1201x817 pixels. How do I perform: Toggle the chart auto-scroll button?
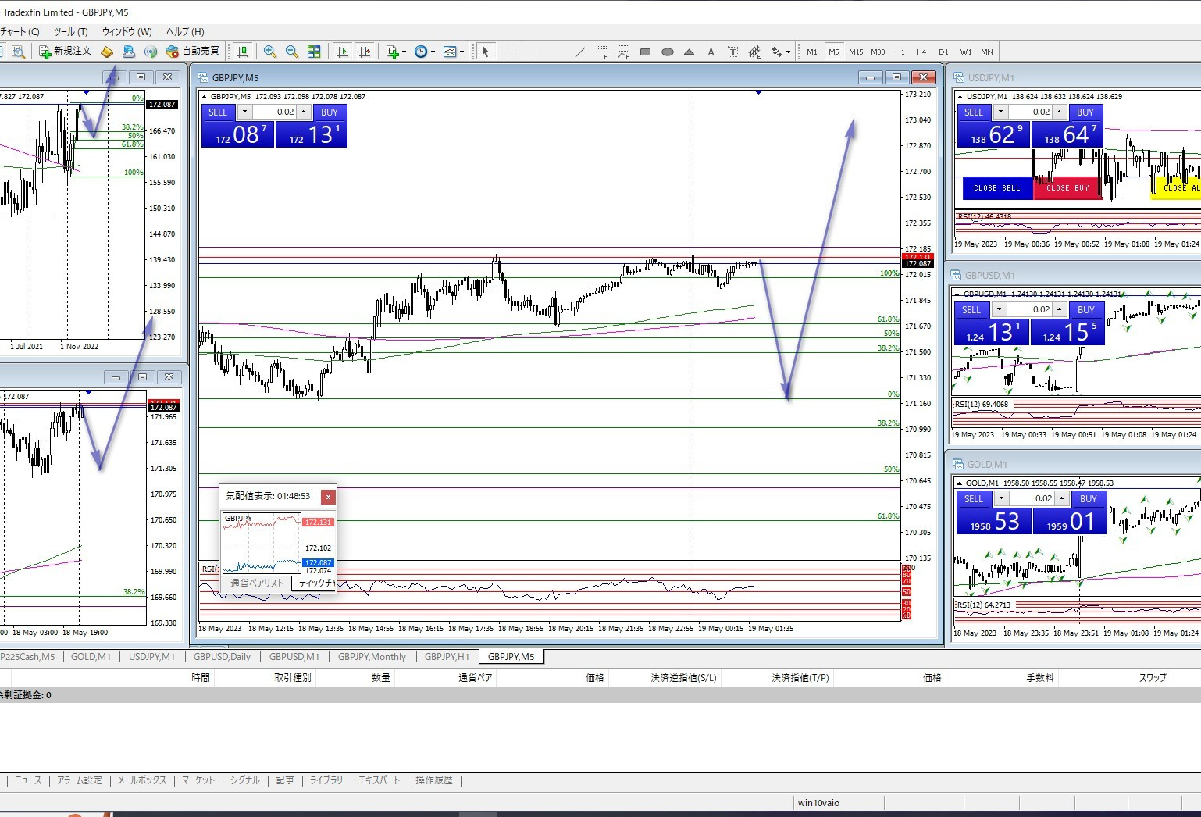(x=342, y=52)
